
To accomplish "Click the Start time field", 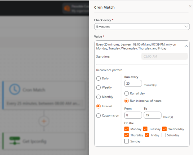I will pos(164,56).
